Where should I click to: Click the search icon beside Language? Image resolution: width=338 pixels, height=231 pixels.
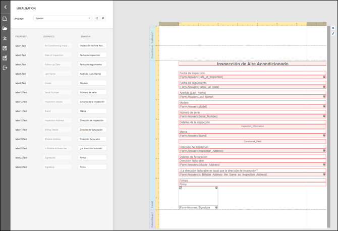pyautogui.click(x=103, y=18)
